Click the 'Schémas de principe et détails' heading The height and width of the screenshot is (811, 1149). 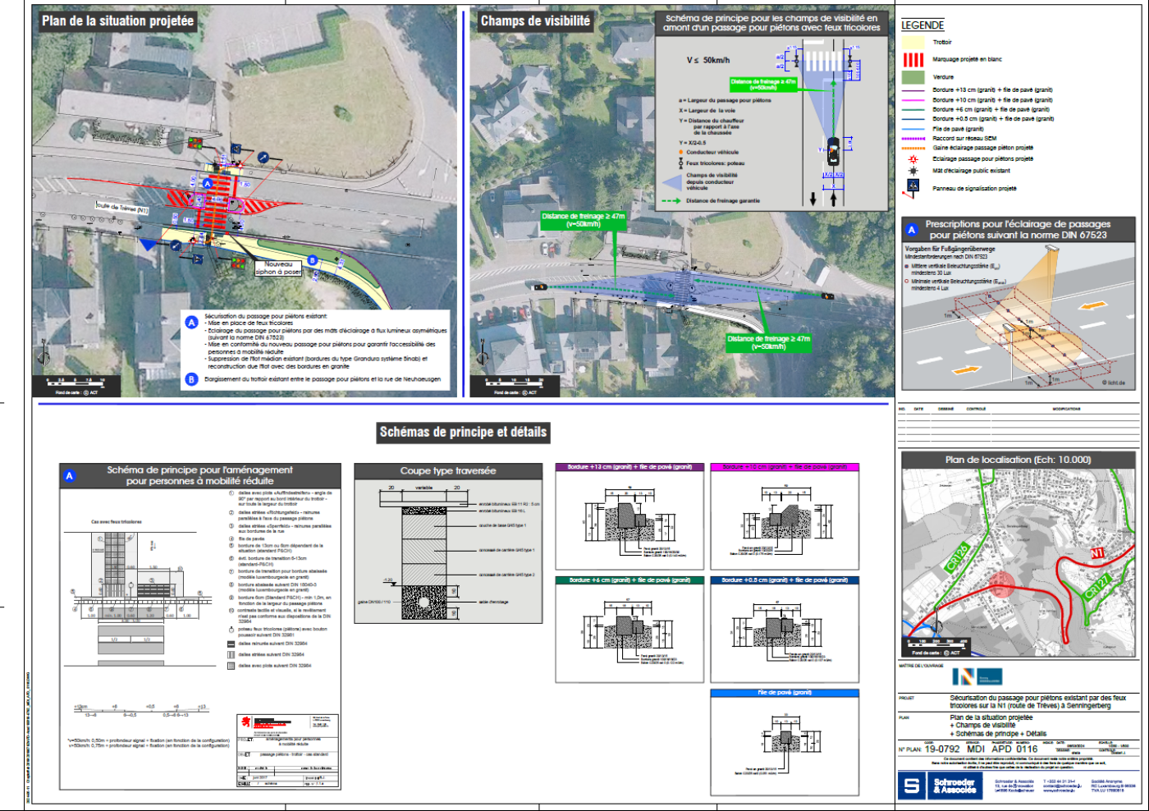pos(463,432)
